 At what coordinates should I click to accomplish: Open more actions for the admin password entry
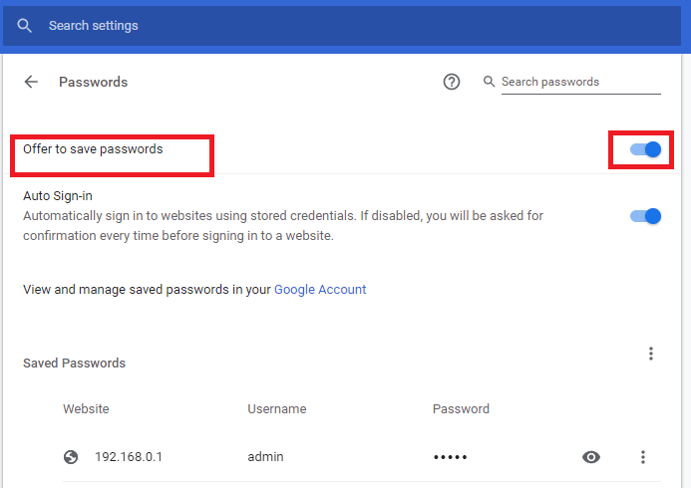pyautogui.click(x=643, y=457)
